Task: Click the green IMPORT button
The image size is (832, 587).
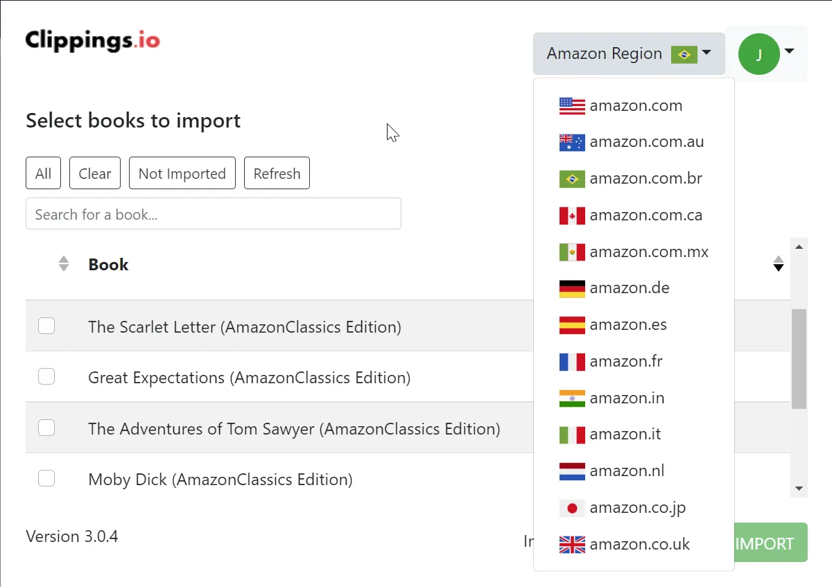Action: pos(770,543)
